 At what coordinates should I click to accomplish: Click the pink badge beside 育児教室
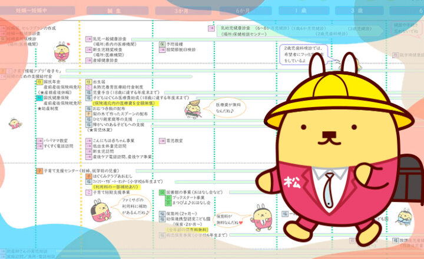point(162,141)
